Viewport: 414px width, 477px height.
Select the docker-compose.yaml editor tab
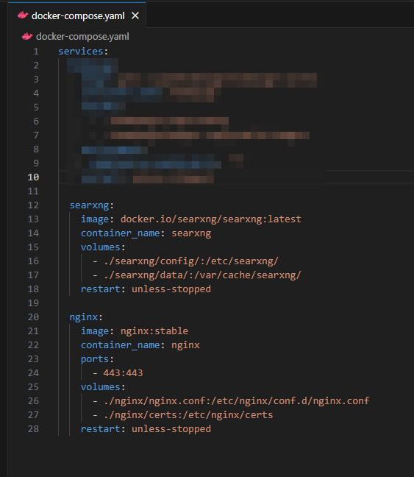77,15
